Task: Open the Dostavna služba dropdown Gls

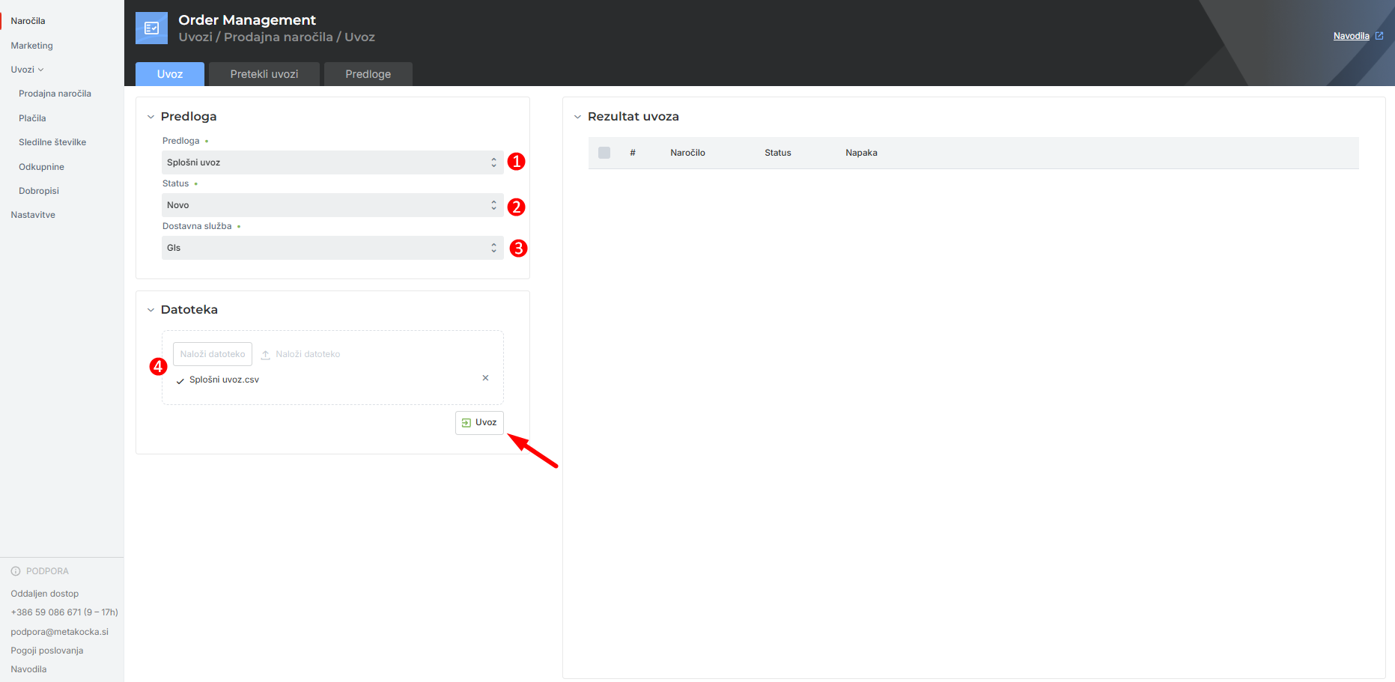Action: point(332,248)
